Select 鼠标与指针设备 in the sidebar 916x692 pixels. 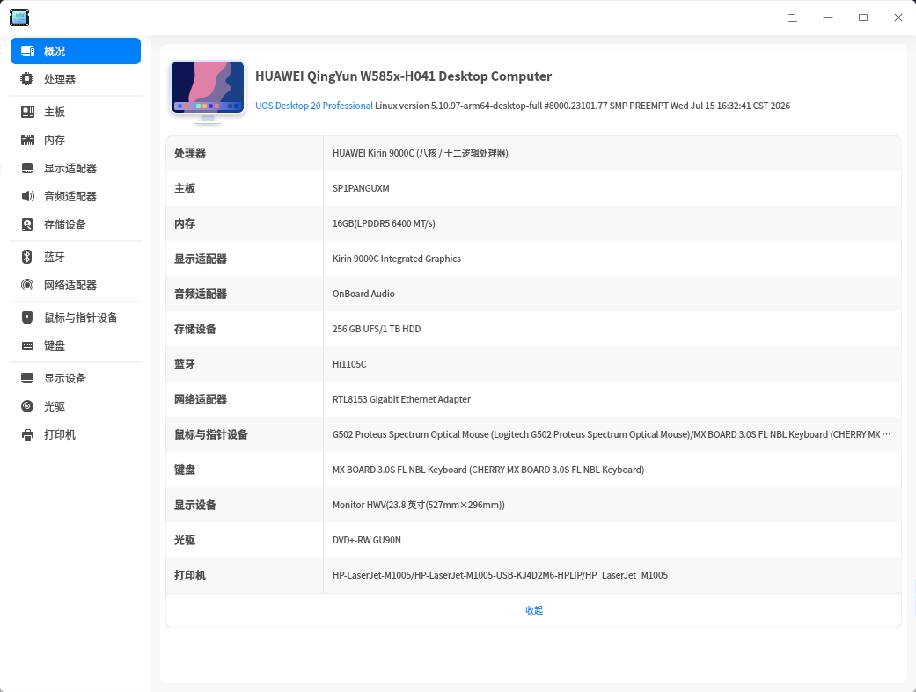coord(76,317)
